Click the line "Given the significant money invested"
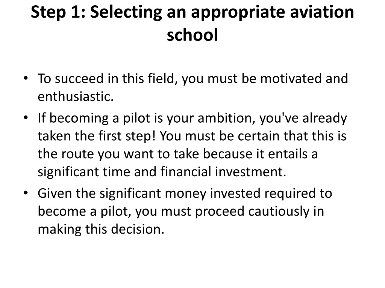This screenshot has height=288, width=385. pos(185,193)
